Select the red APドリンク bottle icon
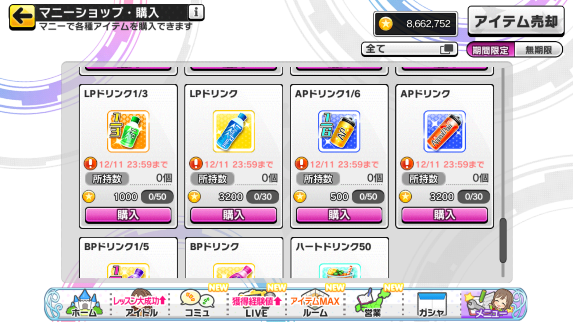The width and height of the screenshot is (573, 322). coord(445,131)
